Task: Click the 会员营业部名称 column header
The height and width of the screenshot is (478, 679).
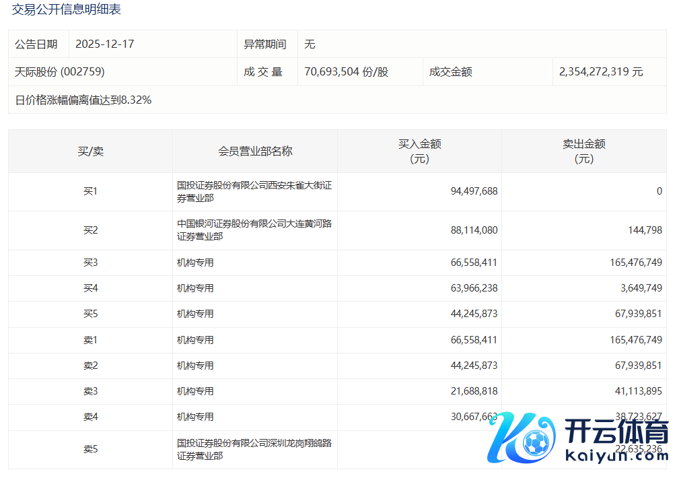Action: click(x=255, y=151)
